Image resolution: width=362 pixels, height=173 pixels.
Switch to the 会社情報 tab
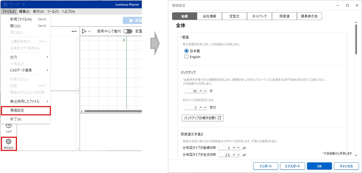pos(209,16)
